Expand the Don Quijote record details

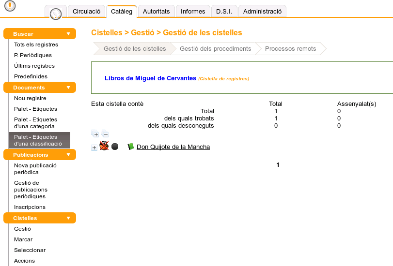click(94, 148)
